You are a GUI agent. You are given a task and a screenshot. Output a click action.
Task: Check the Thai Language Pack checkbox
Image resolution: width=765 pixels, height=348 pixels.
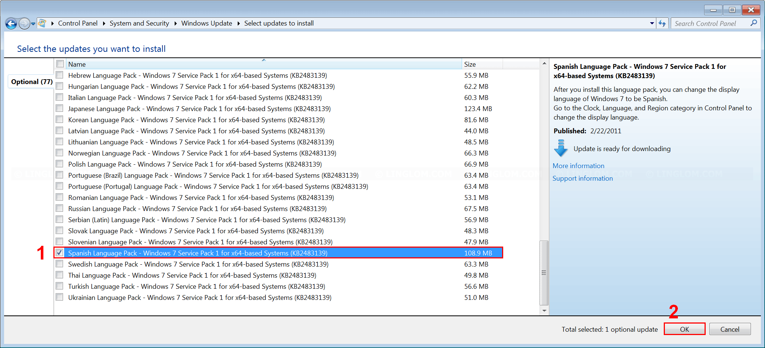pos(59,275)
